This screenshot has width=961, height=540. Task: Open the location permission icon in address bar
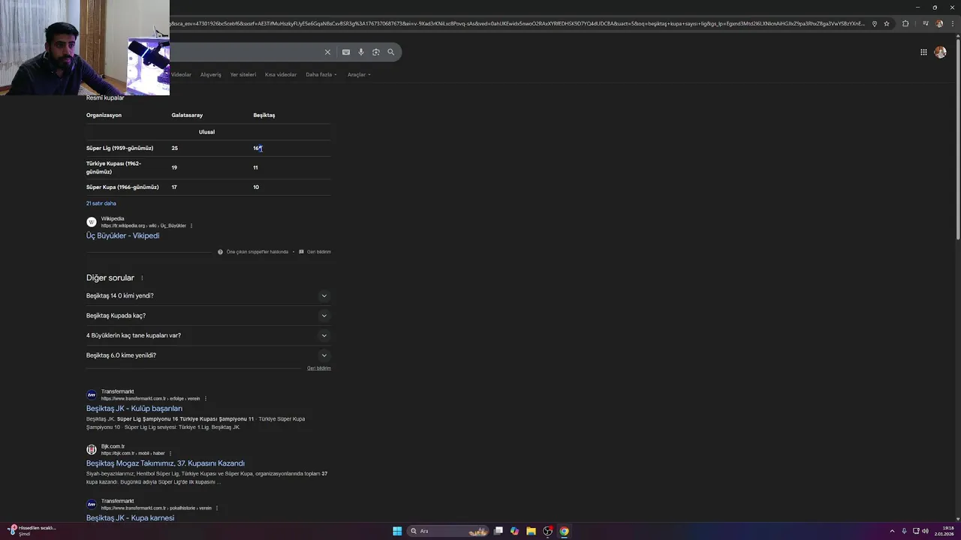[x=875, y=23]
